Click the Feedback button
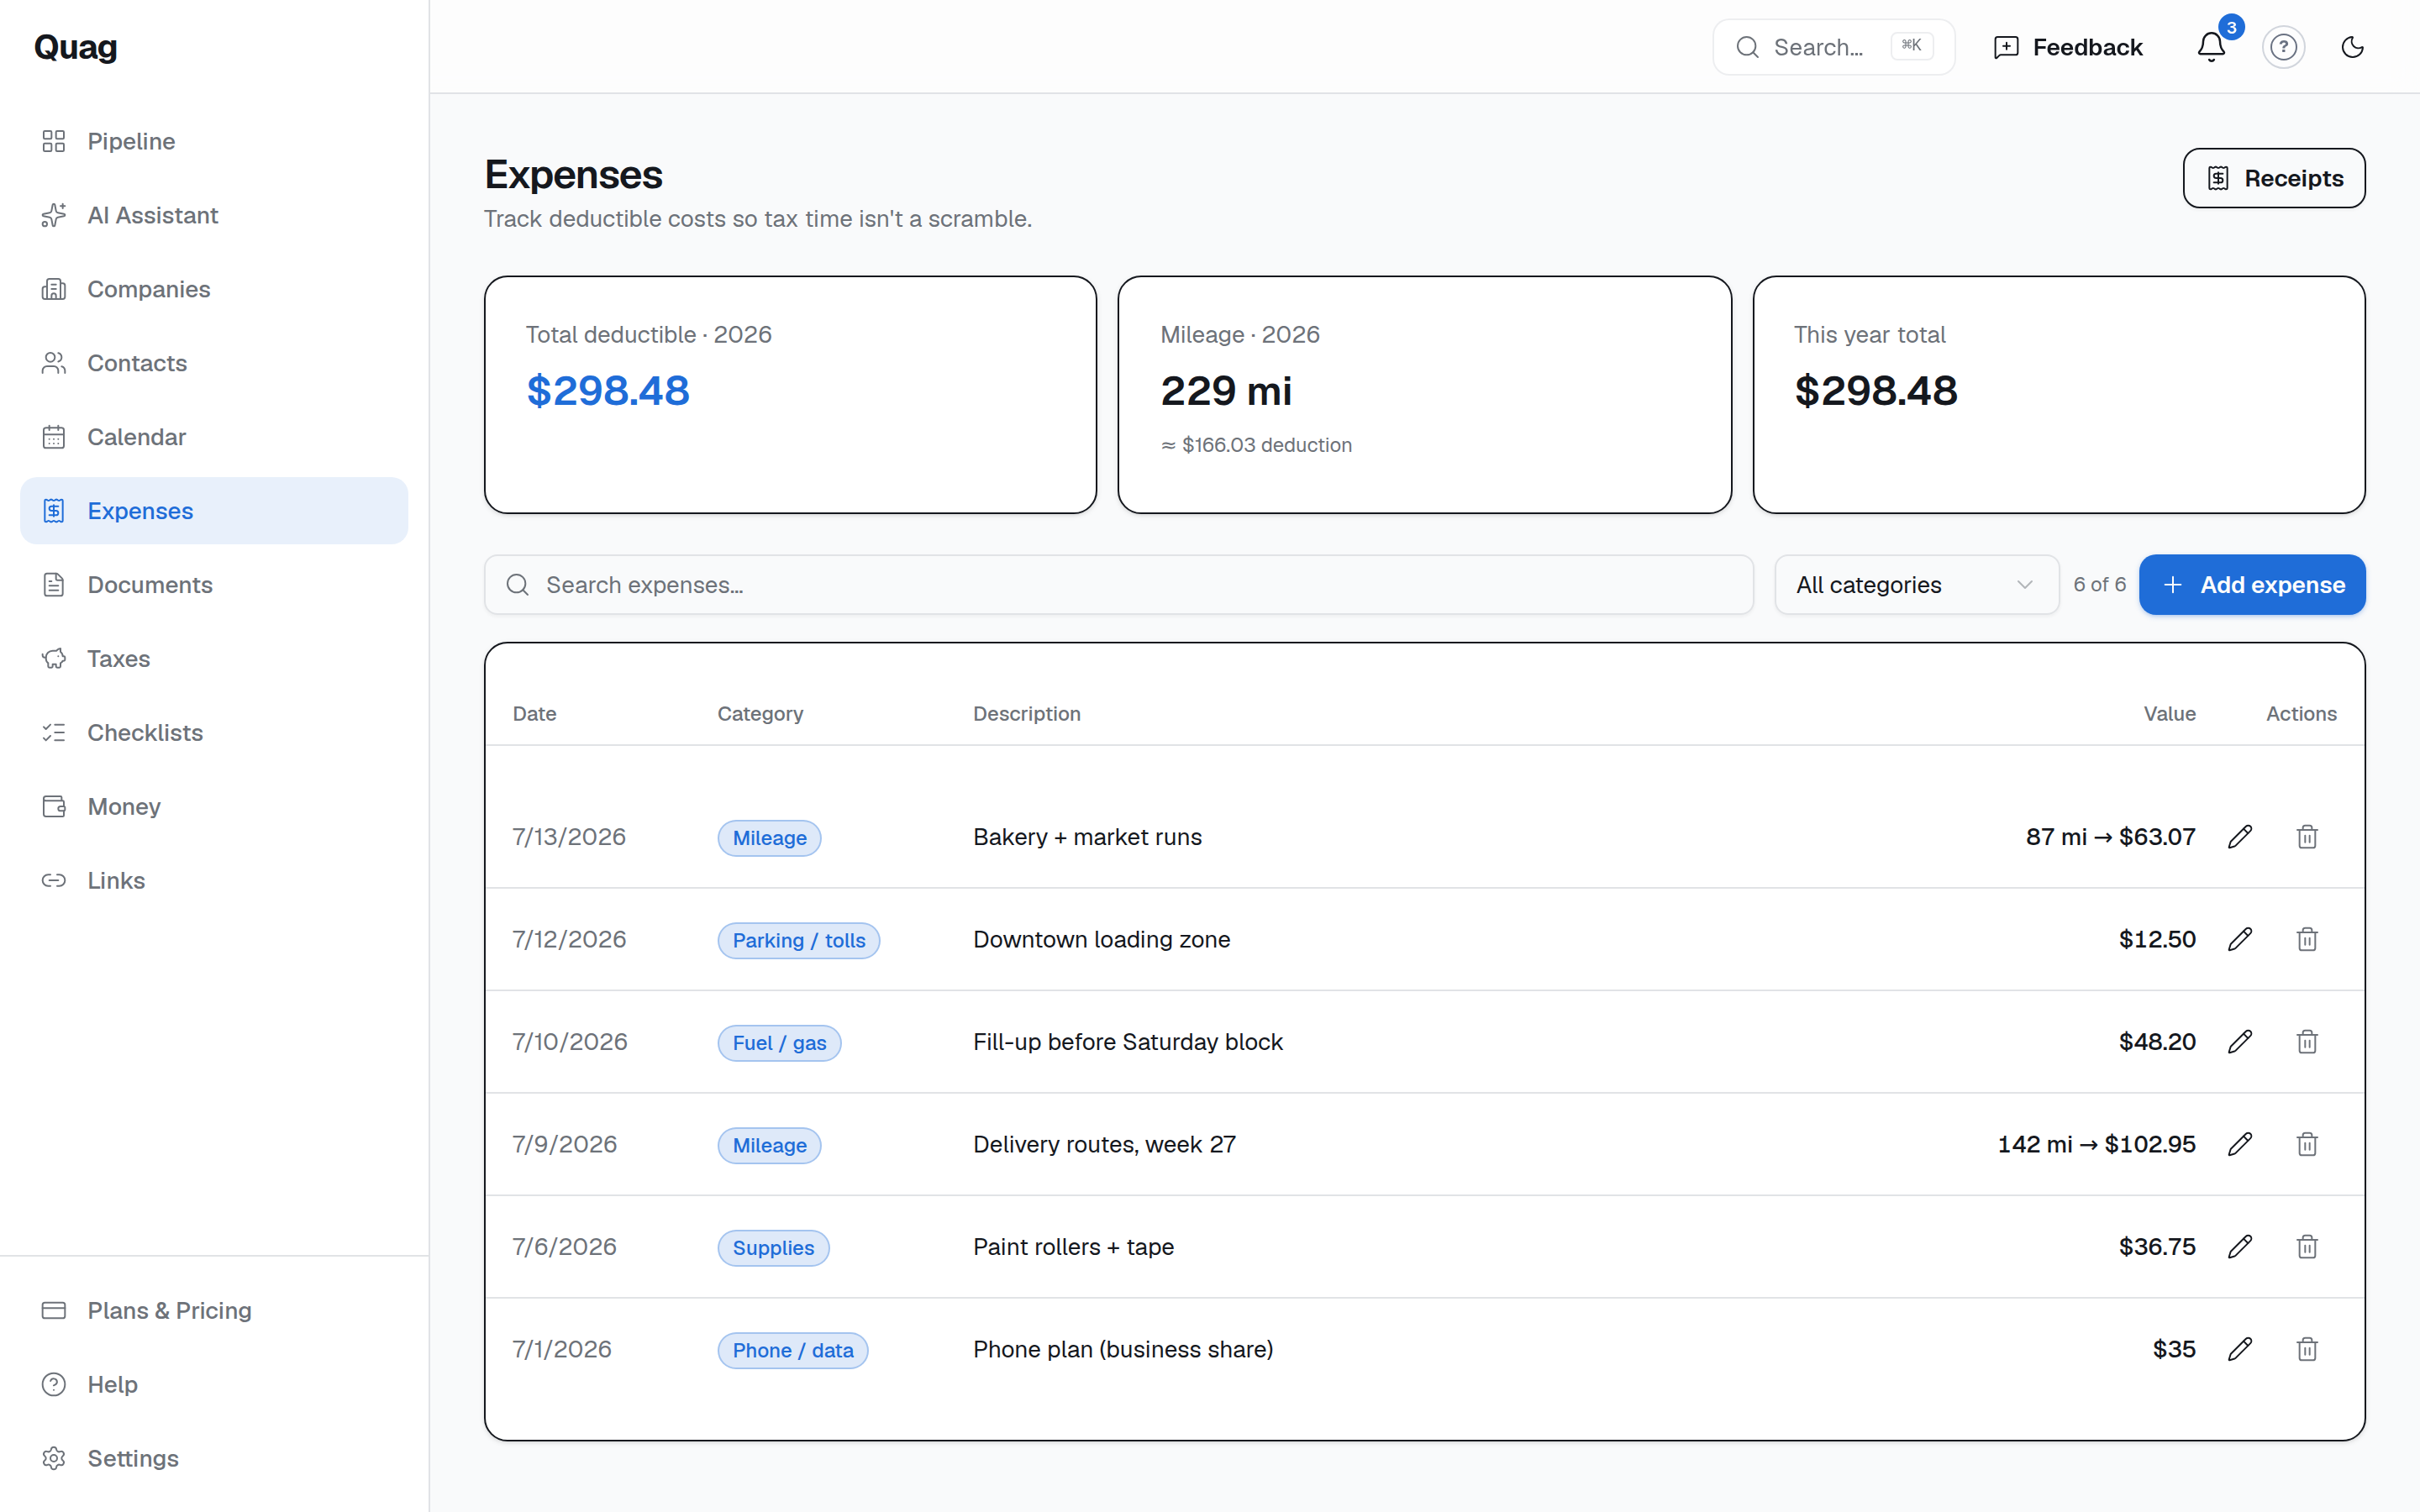This screenshot has height=1512, width=2420. 2067,47
